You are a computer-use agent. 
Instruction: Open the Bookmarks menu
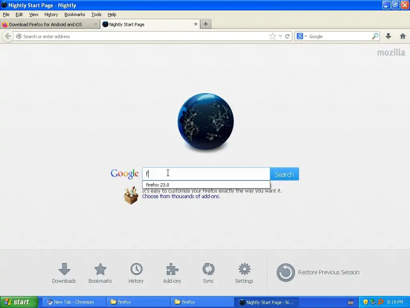75,14
